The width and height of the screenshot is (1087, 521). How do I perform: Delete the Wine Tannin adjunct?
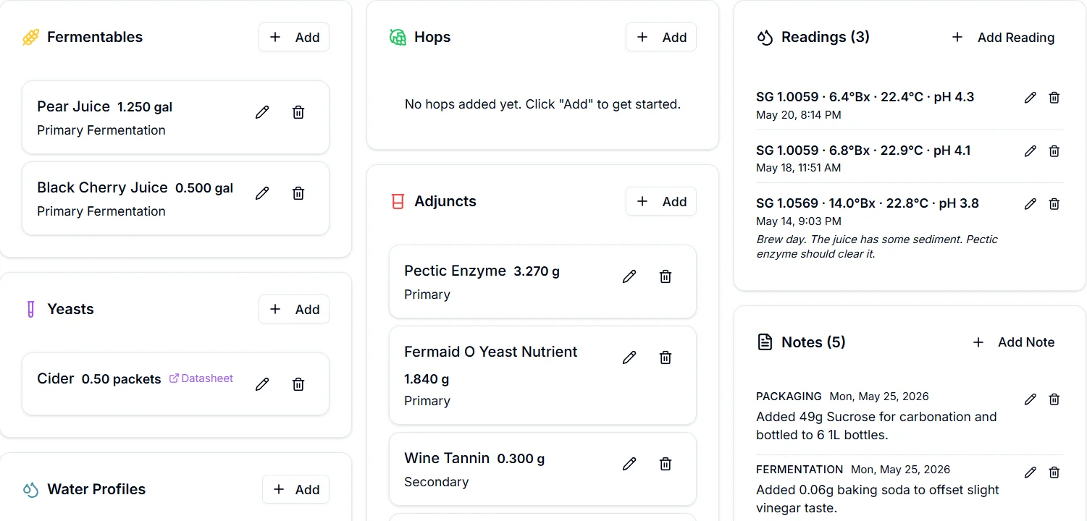665,464
